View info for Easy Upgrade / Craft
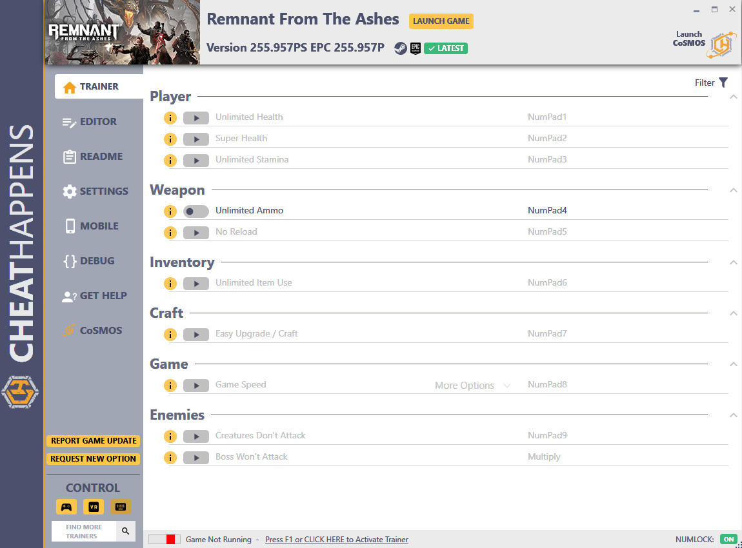This screenshot has width=742, height=548. 170,335
